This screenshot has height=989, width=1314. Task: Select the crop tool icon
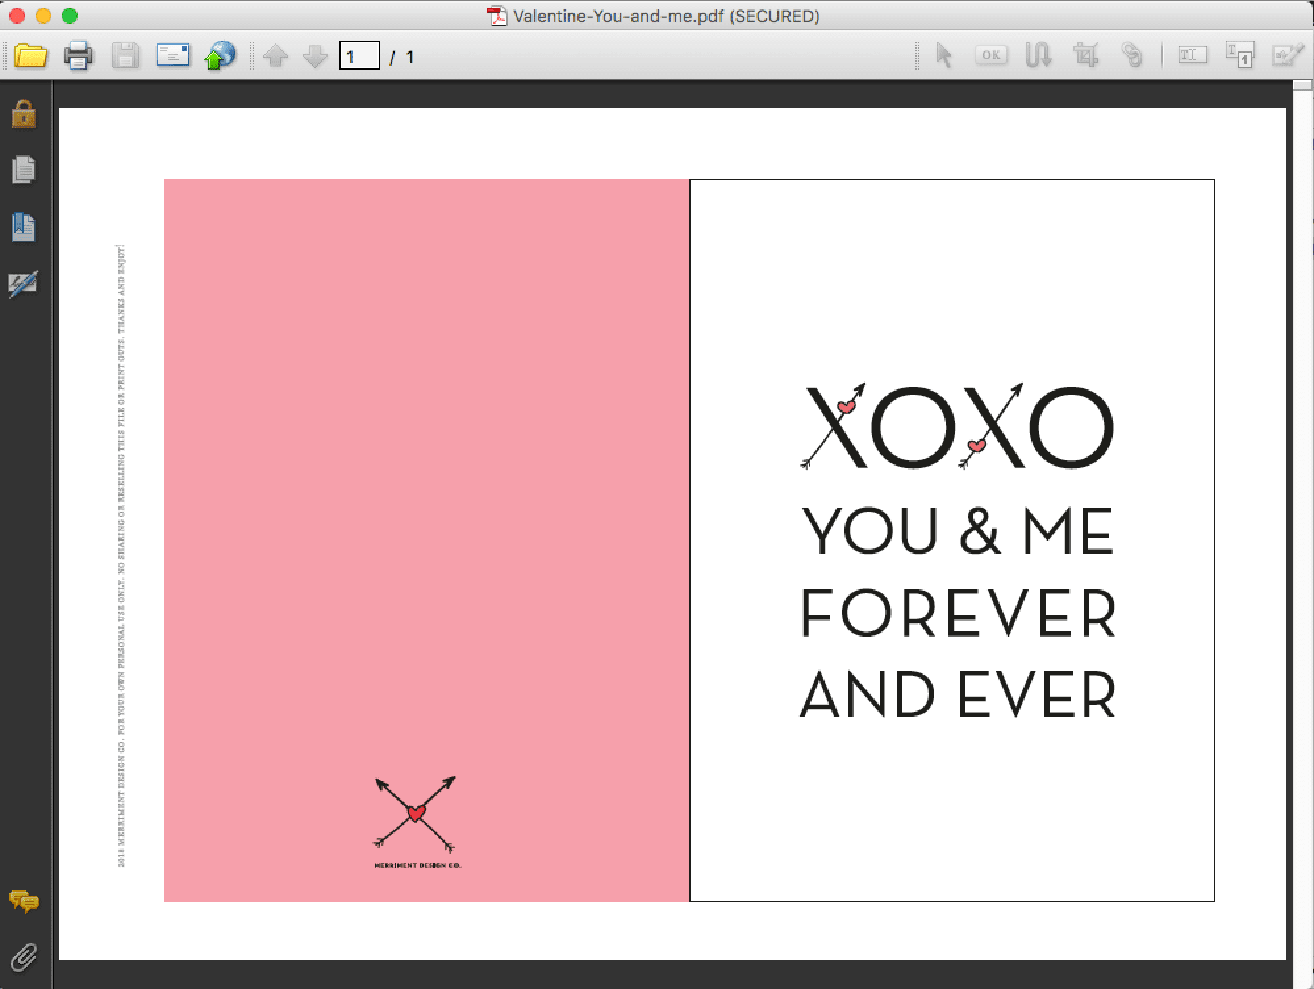coord(1086,56)
